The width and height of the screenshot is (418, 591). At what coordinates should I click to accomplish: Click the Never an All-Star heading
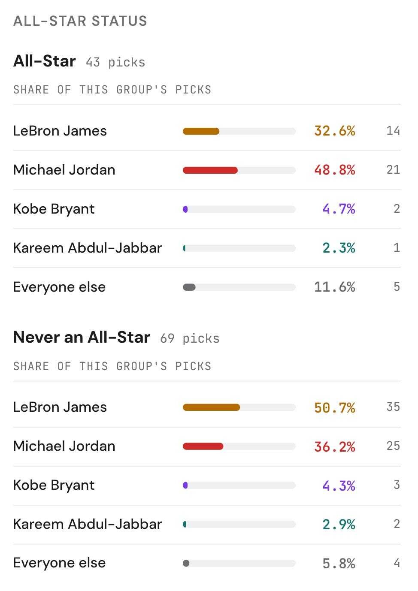82,337
